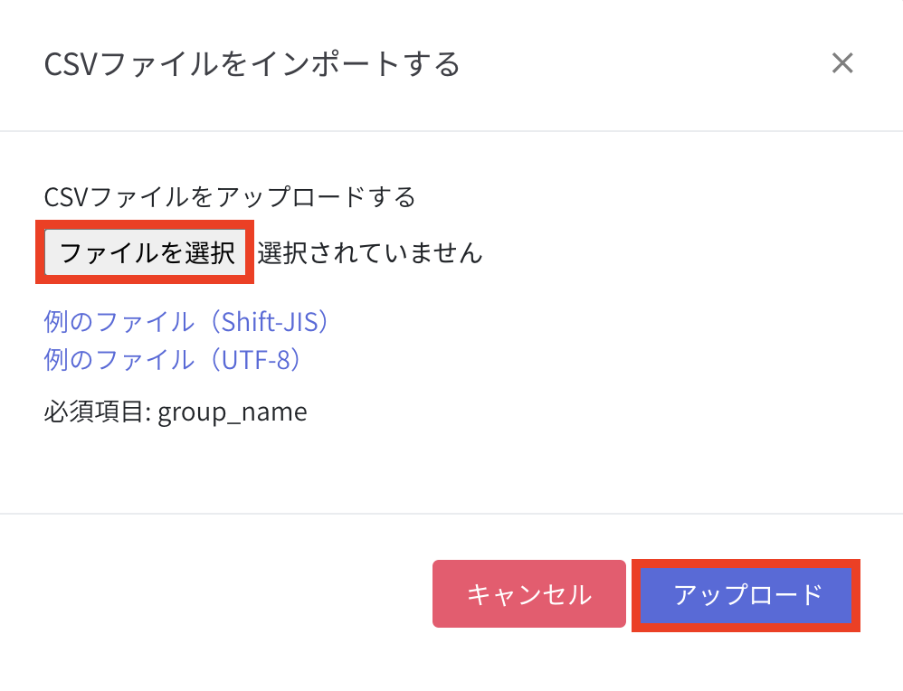The width and height of the screenshot is (903, 691).
Task: Click the CSVファイルをインポートする dialog title
Action: point(252,65)
